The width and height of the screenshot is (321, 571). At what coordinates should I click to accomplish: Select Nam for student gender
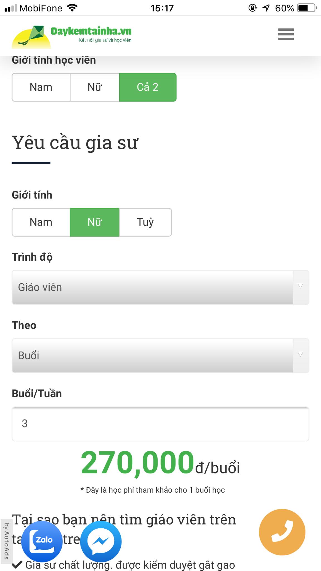point(41,87)
